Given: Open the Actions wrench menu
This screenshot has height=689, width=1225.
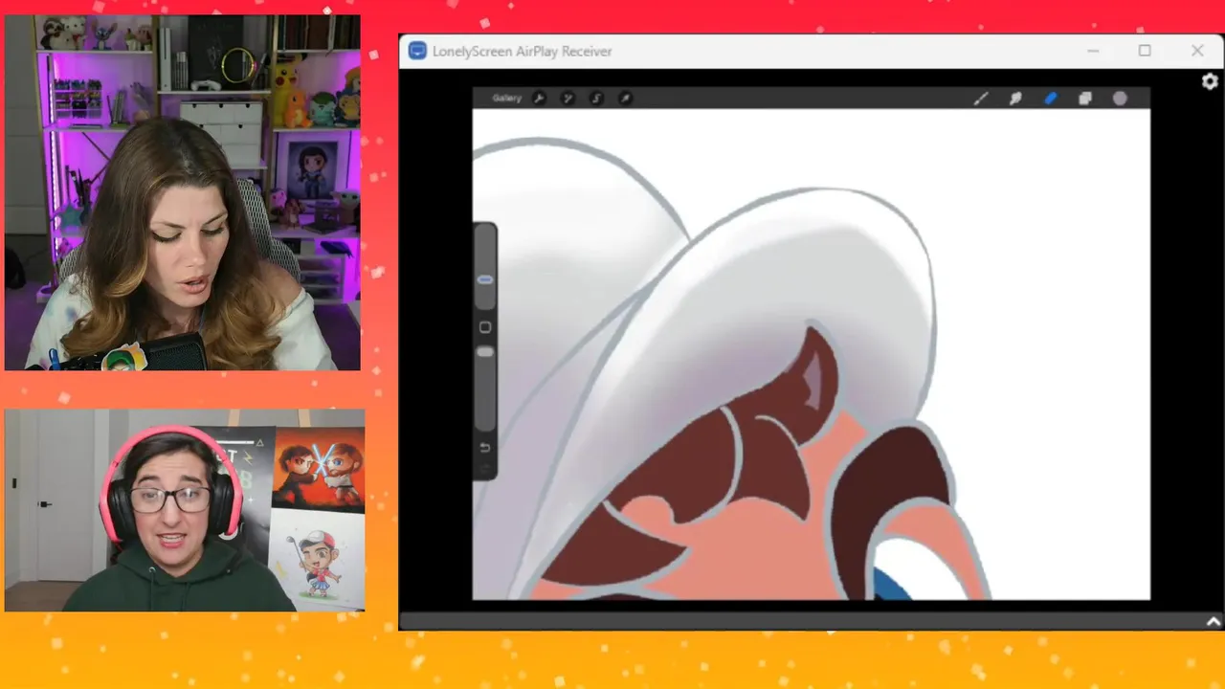Looking at the screenshot, I should 539,98.
